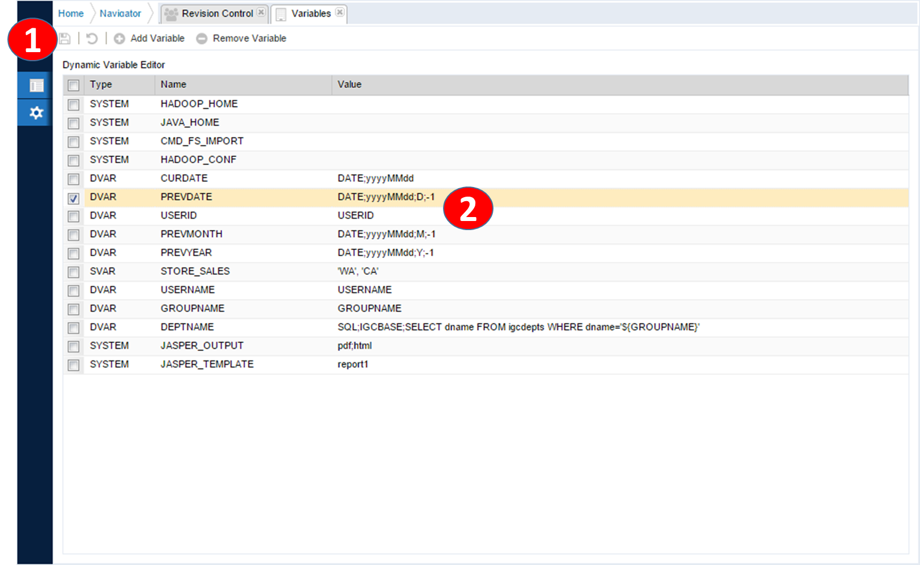Sort by the Name column header
The width and height of the screenshot is (920, 565).
click(x=173, y=84)
